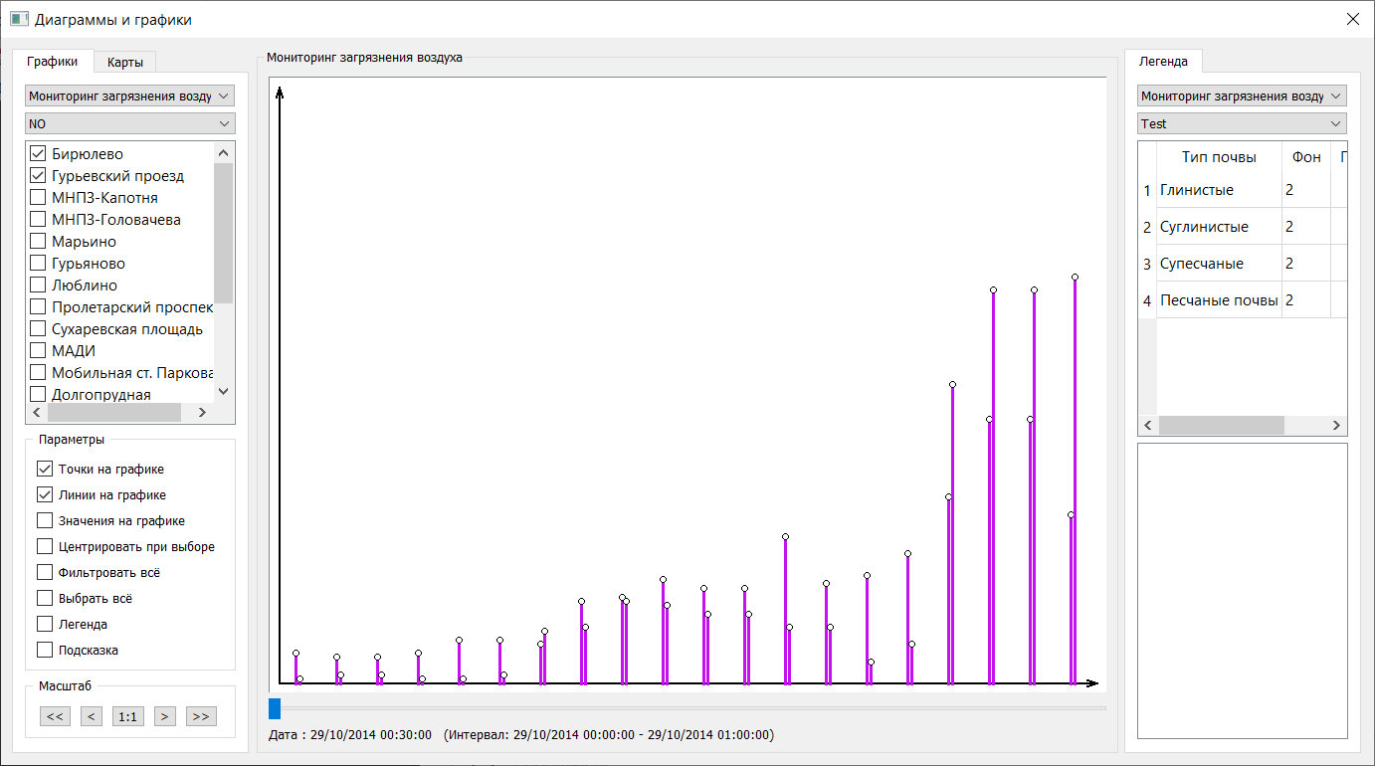Enable the Подсказка checkbox

point(45,650)
